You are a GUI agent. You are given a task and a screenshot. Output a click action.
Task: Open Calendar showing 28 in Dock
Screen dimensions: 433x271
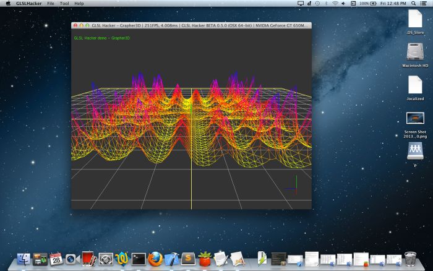(x=56, y=259)
